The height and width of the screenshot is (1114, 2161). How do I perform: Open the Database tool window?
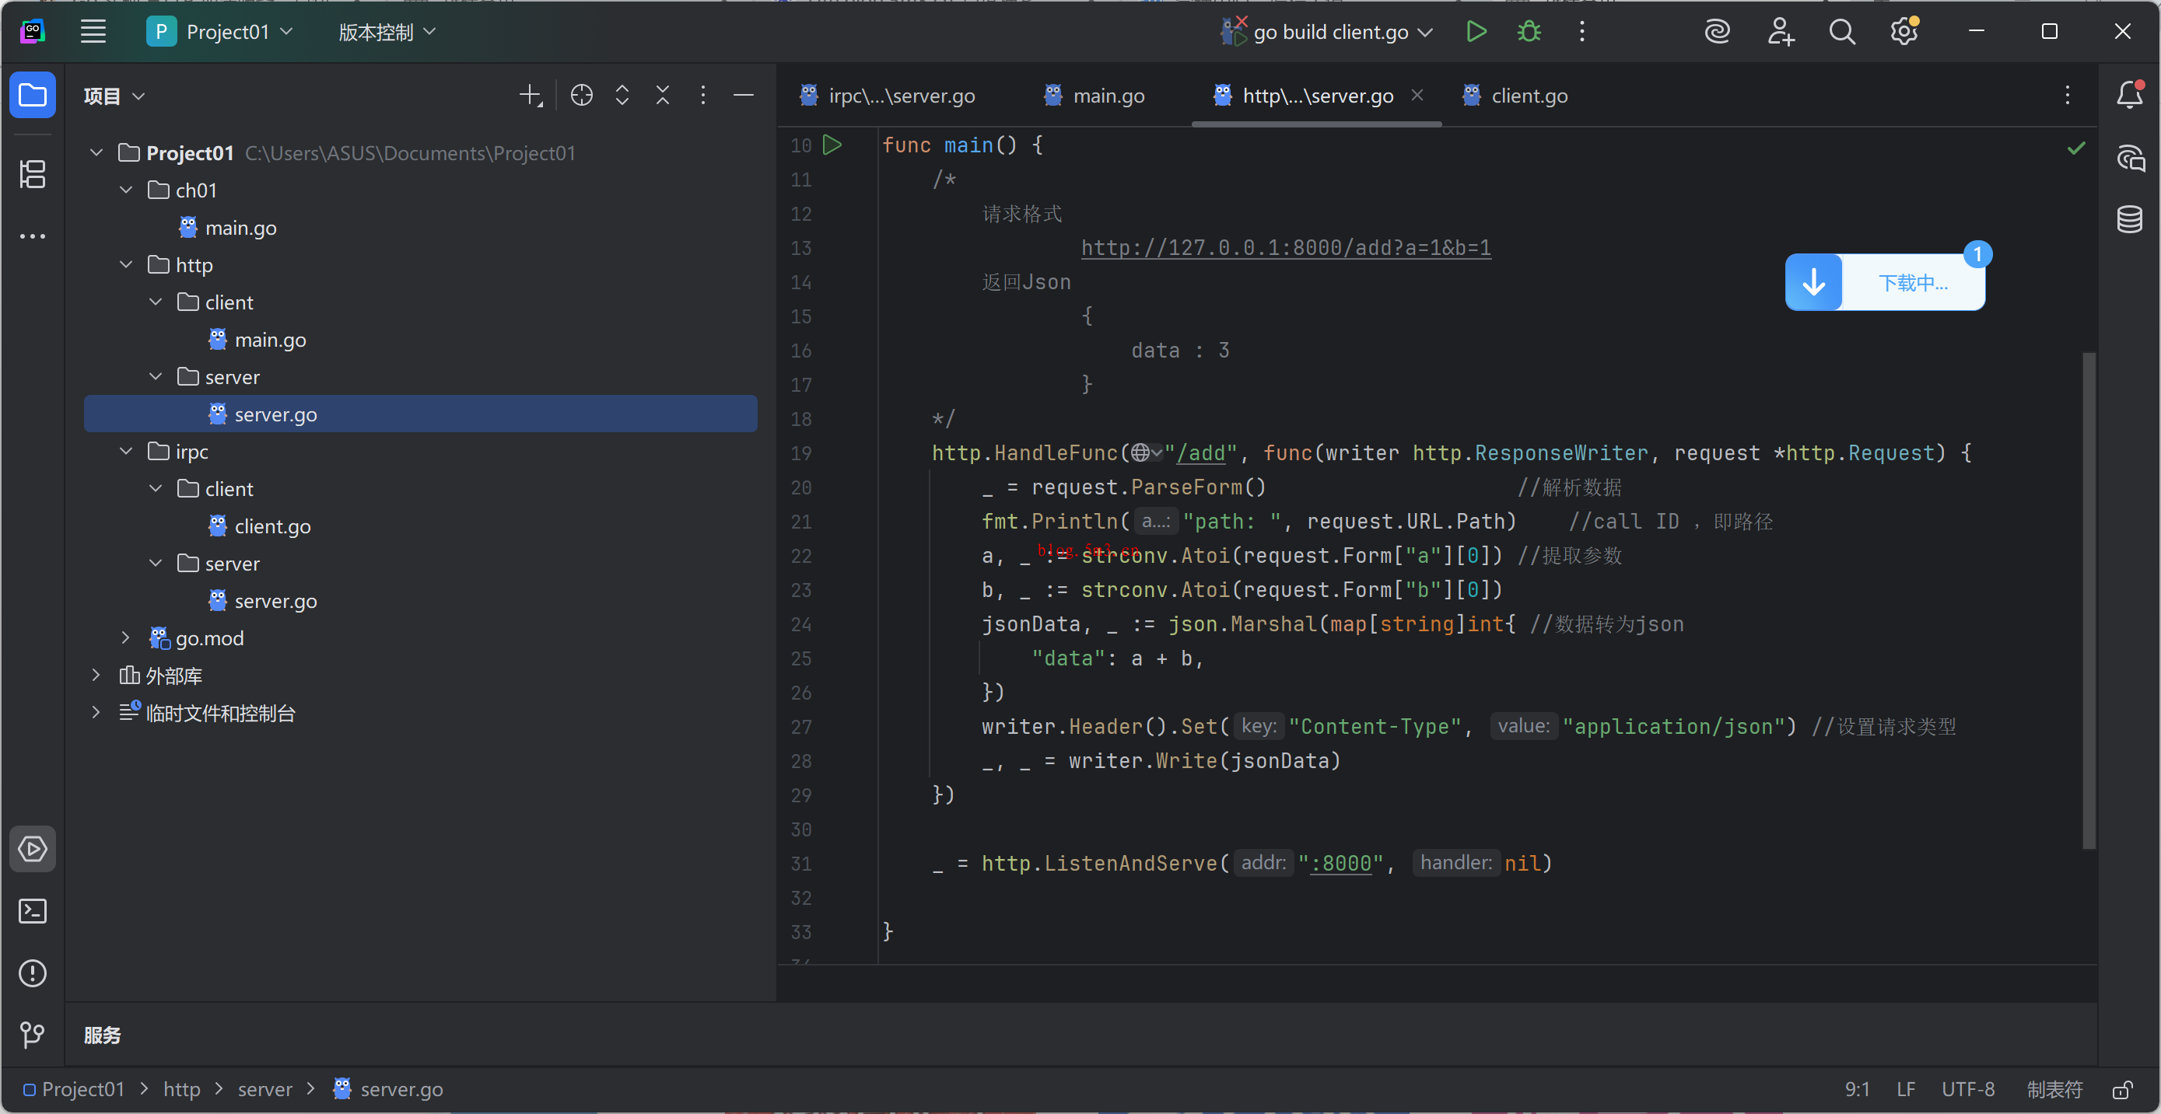coord(2130,220)
